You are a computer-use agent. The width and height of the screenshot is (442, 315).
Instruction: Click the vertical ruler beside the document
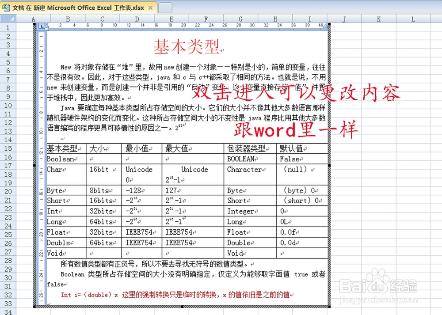coord(42,133)
